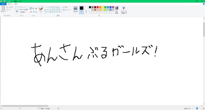
Task: Open the Customize Quick Access Toolbar dropdown
Action: [x=12, y=1]
